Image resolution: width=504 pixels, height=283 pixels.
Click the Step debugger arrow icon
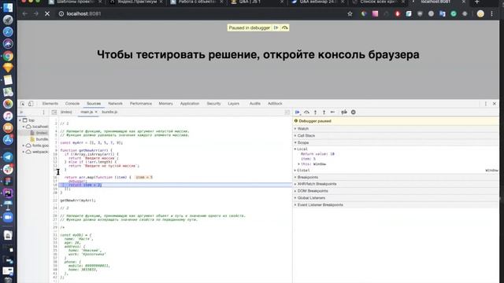pos(332,112)
